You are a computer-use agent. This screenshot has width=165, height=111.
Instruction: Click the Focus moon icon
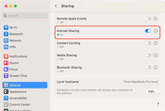click(6, 69)
